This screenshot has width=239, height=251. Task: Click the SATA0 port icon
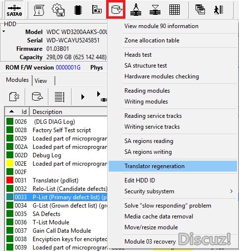[x=14, y=10]
